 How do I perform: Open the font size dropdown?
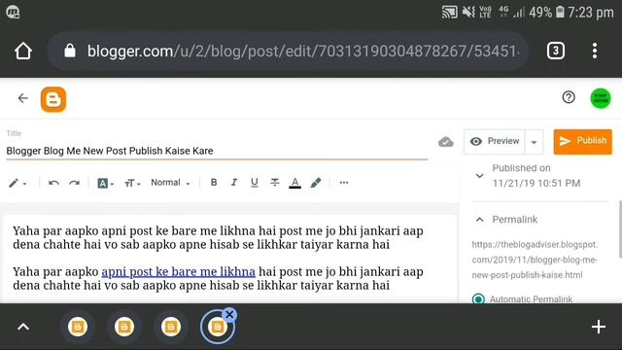pos(132,183)
